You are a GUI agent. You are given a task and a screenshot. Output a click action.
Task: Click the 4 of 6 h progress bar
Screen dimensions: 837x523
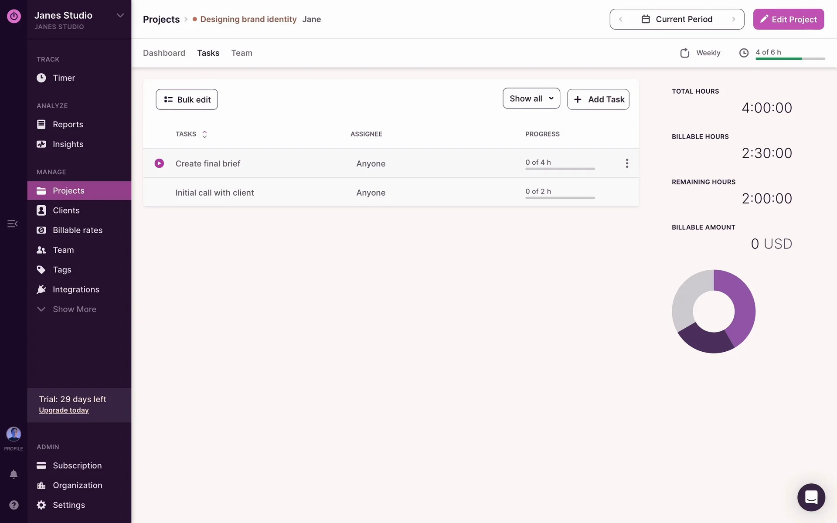coord(789,58)
